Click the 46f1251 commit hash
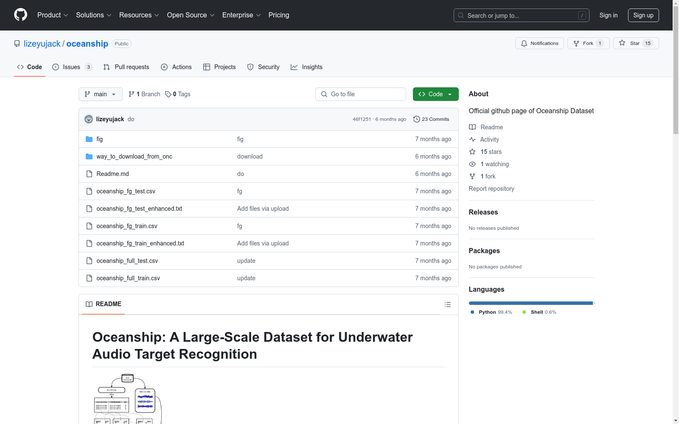This screenshot has width=679, height=424. click(x=362, y=119)
